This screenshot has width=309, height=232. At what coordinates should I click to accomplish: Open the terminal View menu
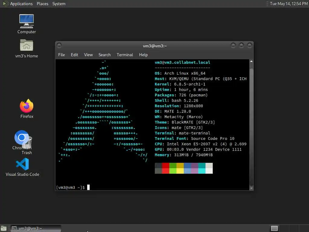[x=88, y=55]
